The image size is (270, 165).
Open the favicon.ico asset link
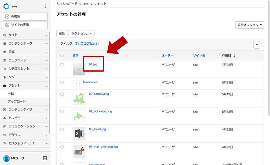(90, 82)
